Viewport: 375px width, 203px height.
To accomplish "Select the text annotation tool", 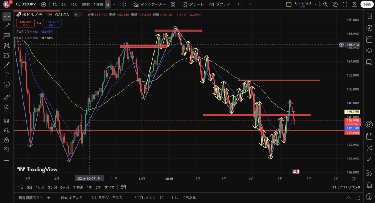I will coord(7,75).
